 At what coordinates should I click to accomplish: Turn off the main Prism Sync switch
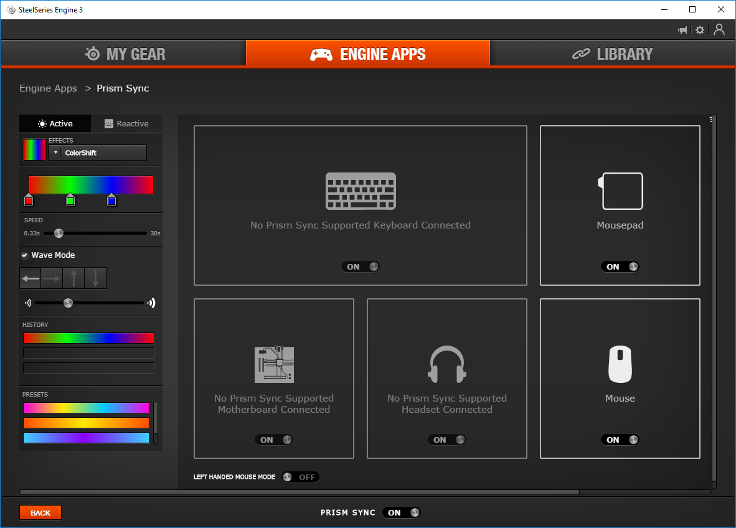(402, 512)
